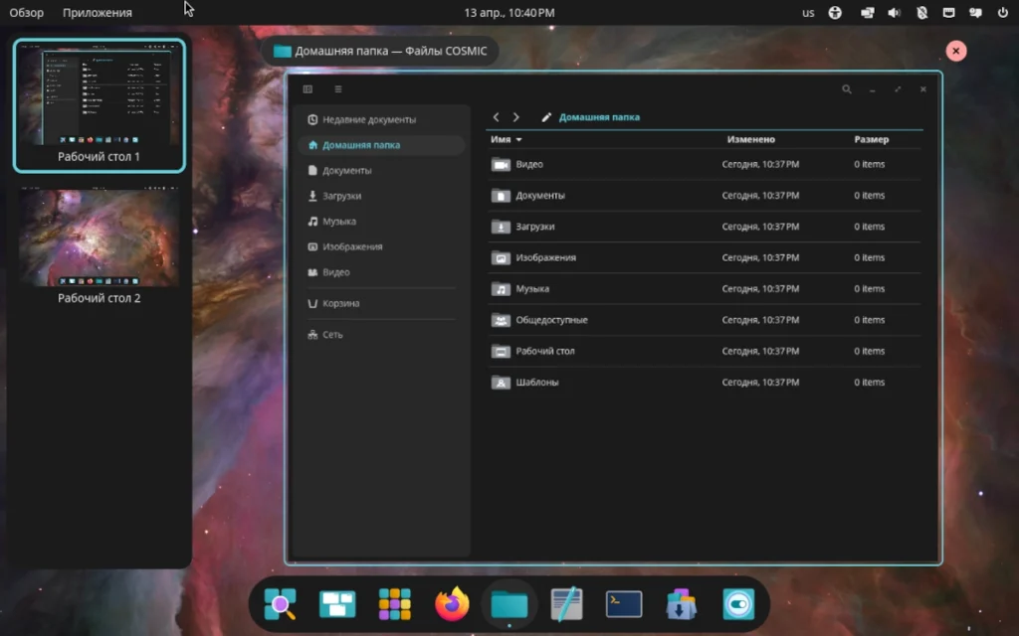The width and height of the screenshot is (1019, 636).
Task: Go forward with the right chevron
Action: (516, 117)
